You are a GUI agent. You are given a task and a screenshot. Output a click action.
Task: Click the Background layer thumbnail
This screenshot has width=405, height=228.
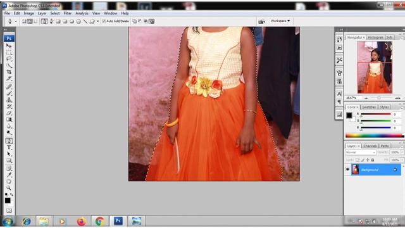(x=356, y=170)
